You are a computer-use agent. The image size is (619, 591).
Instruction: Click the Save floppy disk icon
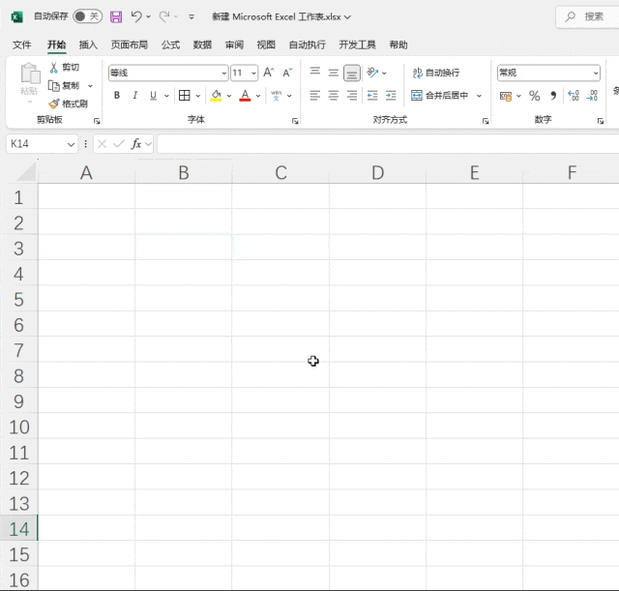coord(116,17)
